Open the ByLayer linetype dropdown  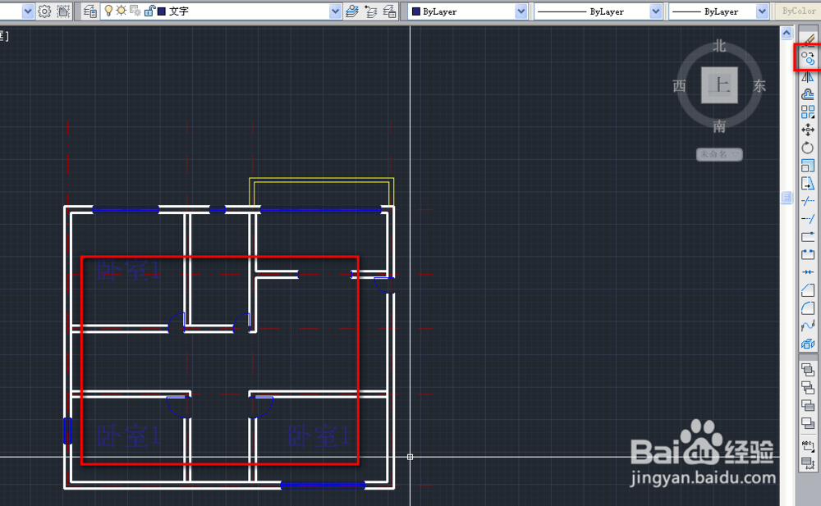click(655, 11)
